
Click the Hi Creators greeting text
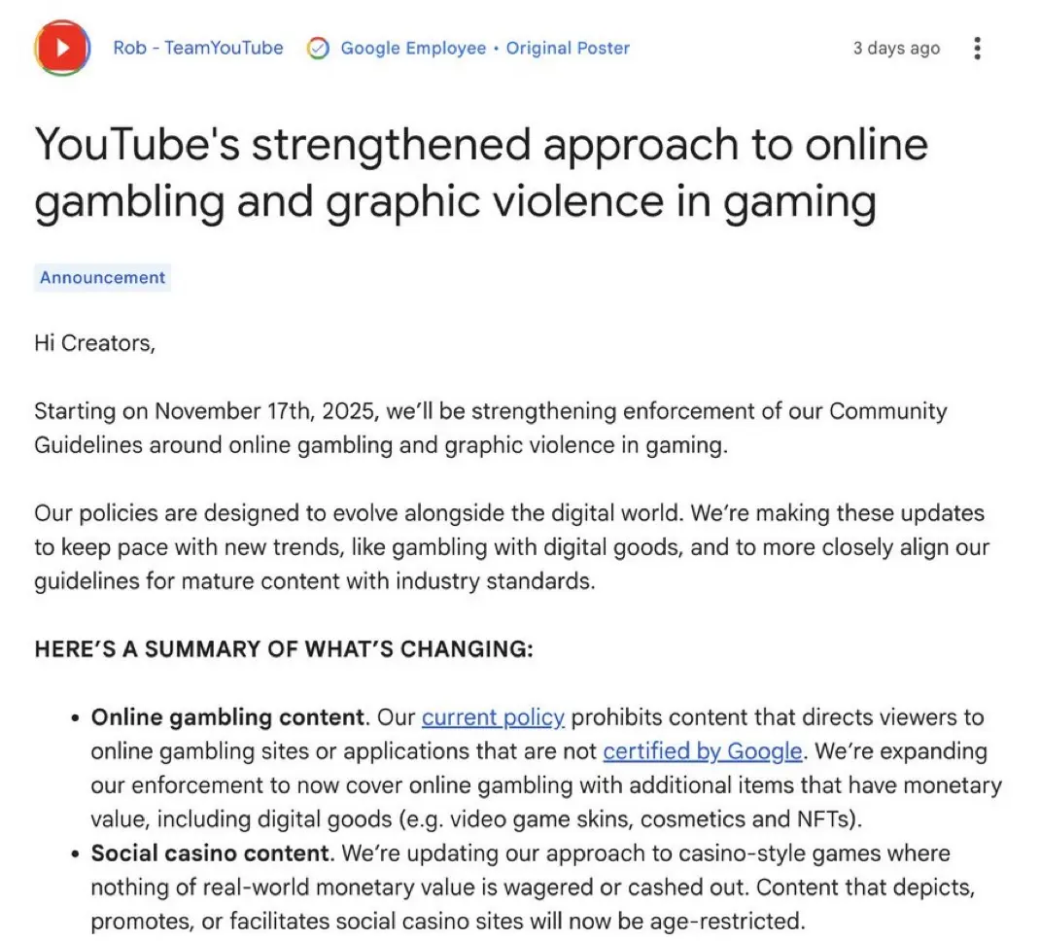[x=95, y=343]
